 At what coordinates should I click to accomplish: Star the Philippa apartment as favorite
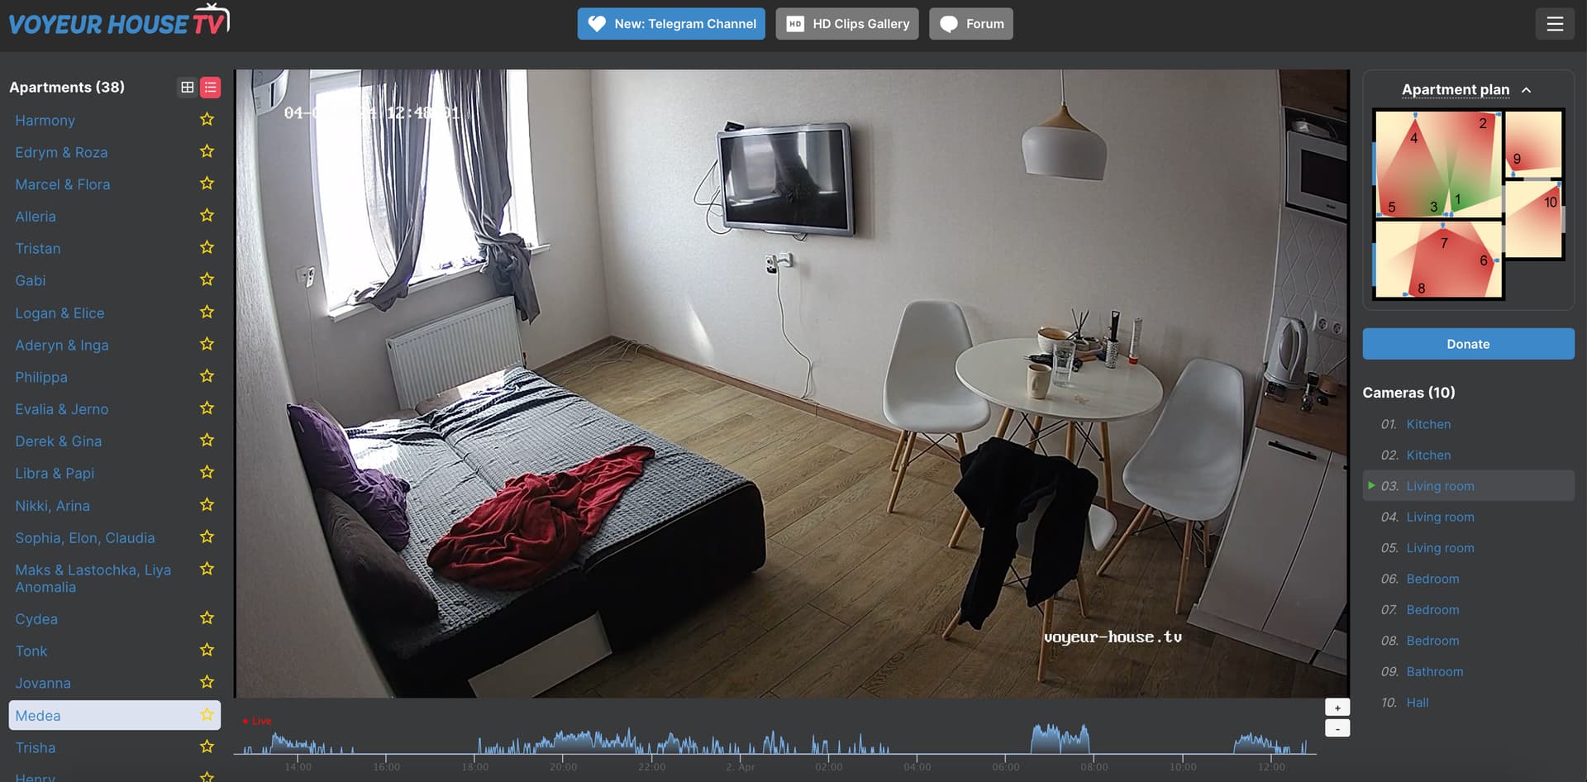pyautogui.click(x=207, y=376)
